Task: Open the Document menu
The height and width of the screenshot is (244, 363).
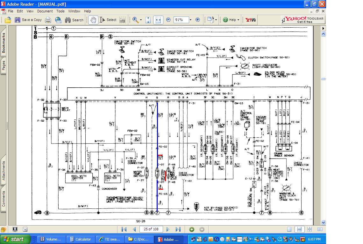Action: coord(45,11)
